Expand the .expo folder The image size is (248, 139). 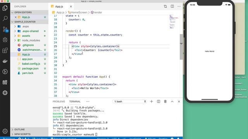15,26
